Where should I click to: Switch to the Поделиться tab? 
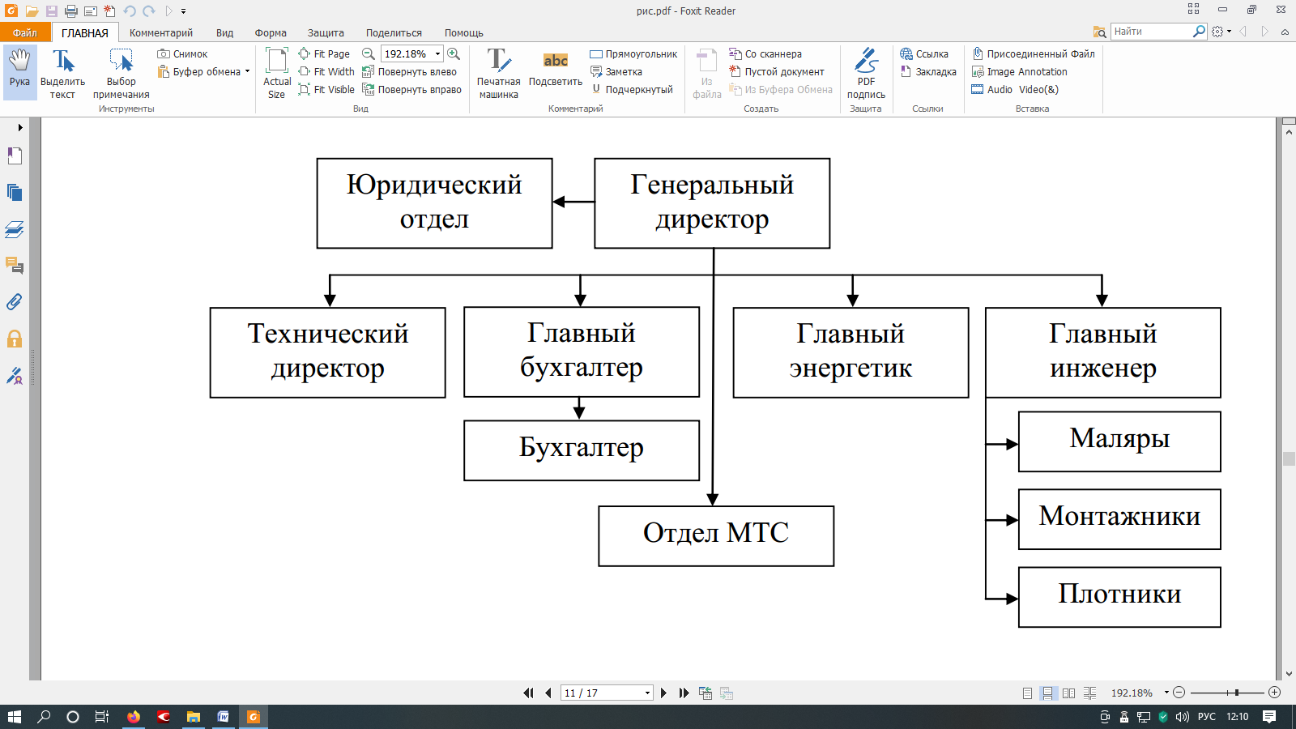[x=394, y=32]
